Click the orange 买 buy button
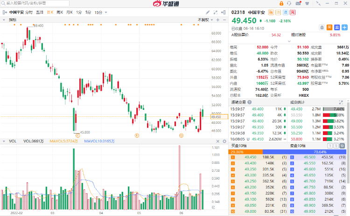The height and width of the screenshot is (216, 350). click(329, 27)
